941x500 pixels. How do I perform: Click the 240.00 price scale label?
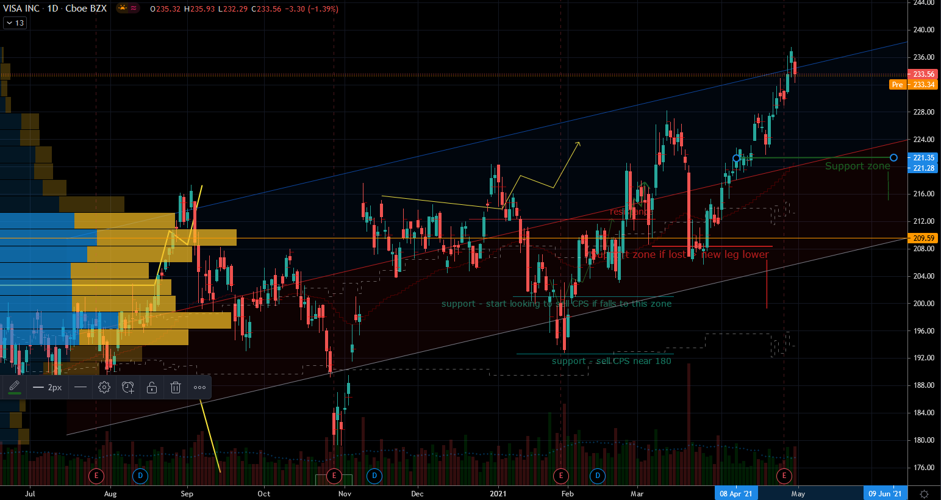pos(924,30)
